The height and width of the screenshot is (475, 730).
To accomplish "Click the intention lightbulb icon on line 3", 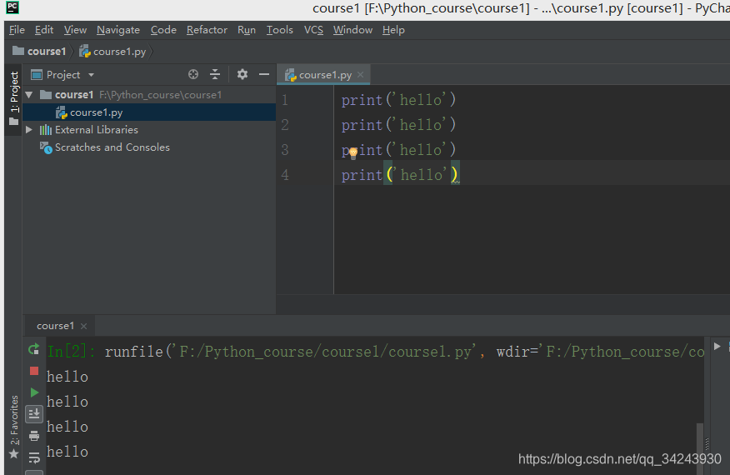I will 353,152.
